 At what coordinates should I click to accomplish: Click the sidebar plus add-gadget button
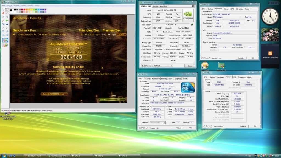270,3
